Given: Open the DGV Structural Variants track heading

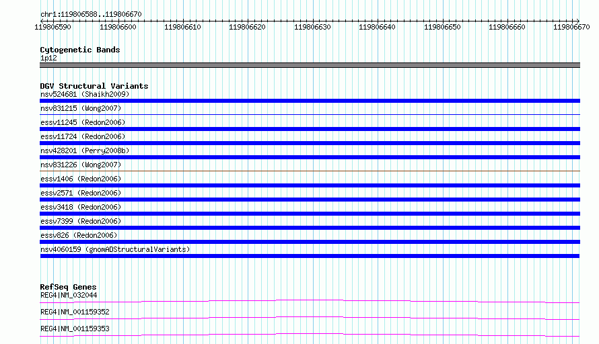Looking at the screenshot, I should pos(94,86).
